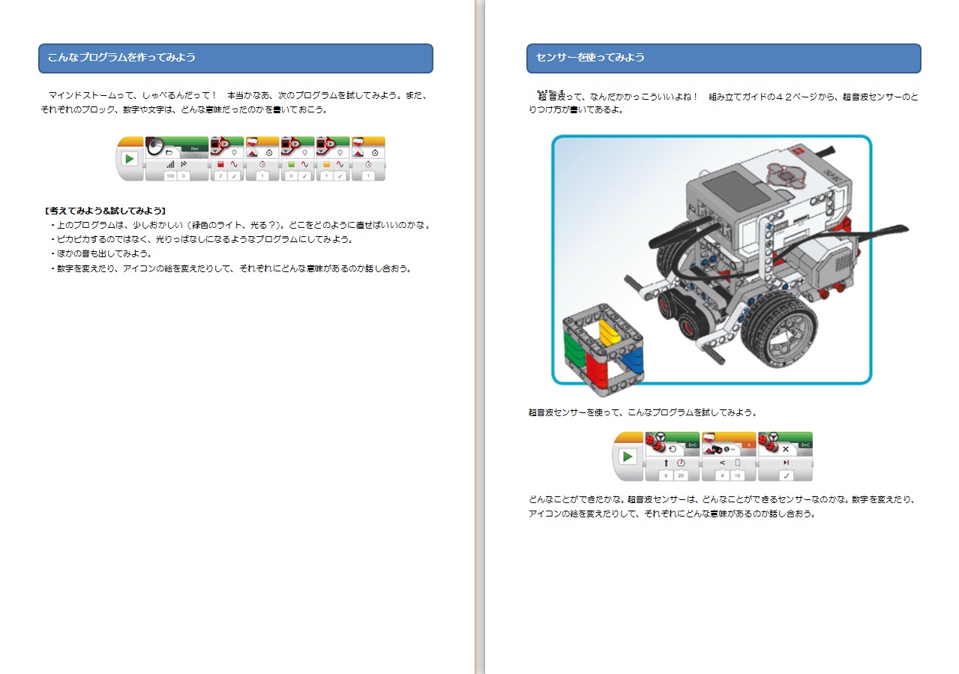Click the orange port 4 label on the wait block
Viewport: 959px width, 674px height.
pos(749,445)
